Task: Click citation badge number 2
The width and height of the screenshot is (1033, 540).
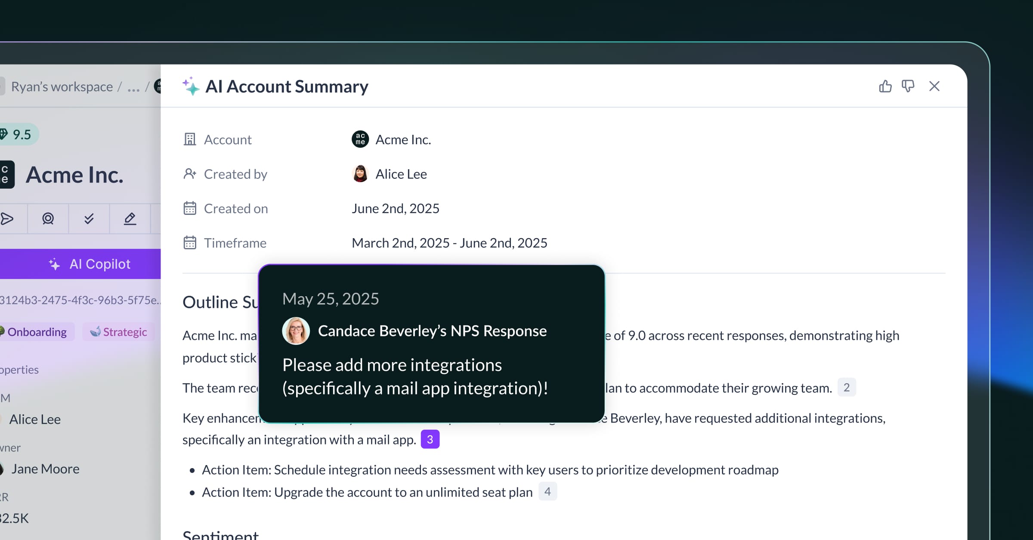Action: click(846, 388)
